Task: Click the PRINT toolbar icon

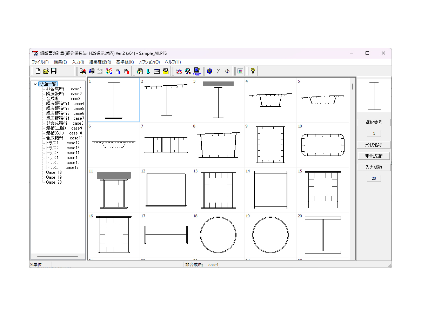Action: click(x=196, y=71)
